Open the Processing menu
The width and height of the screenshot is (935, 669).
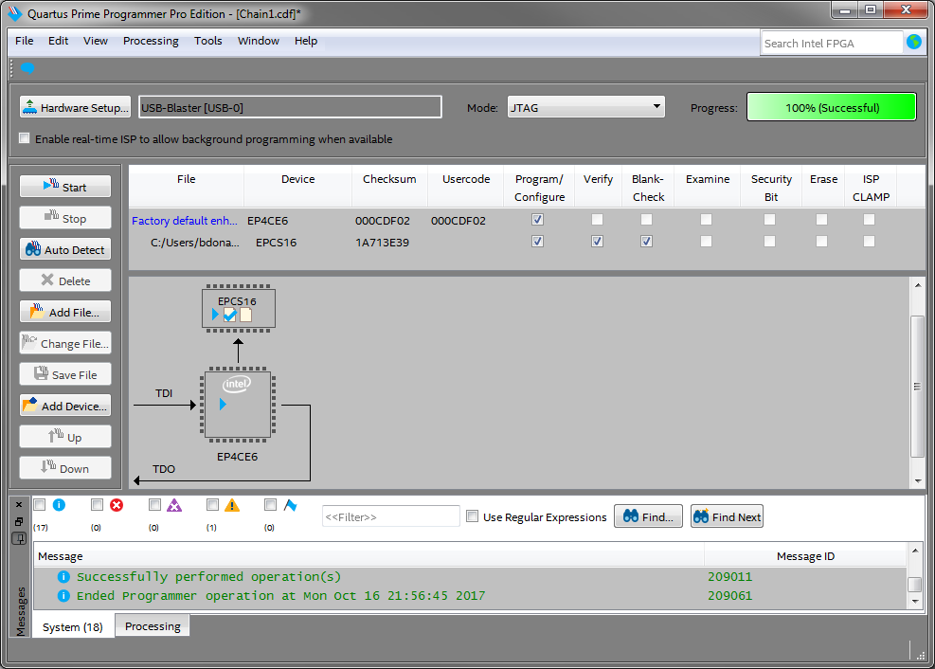tap(151, 41)
